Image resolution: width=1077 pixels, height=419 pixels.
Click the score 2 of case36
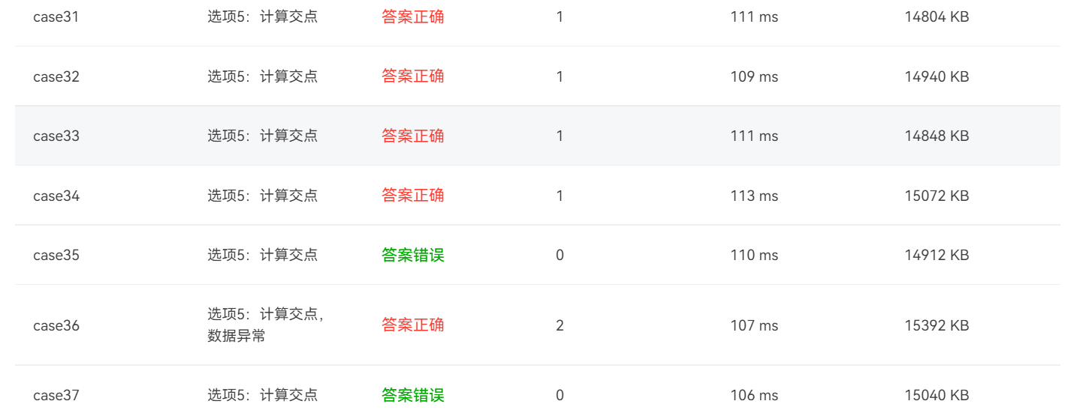[560, 325]
